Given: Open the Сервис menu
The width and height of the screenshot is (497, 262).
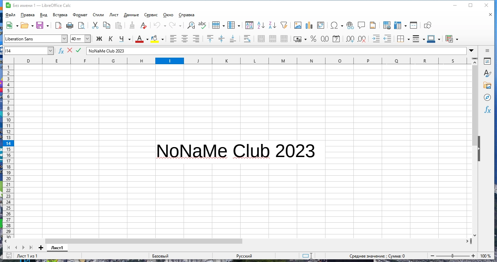Looking at the screenshot, I should point(151,15).
